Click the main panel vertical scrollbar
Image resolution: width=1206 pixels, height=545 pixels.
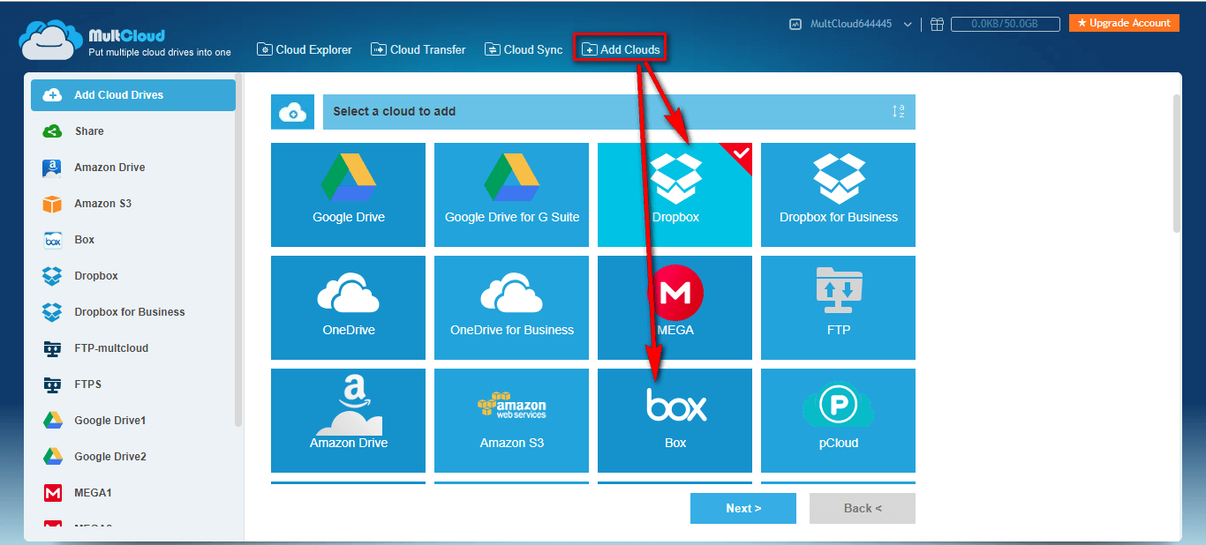1177,164
